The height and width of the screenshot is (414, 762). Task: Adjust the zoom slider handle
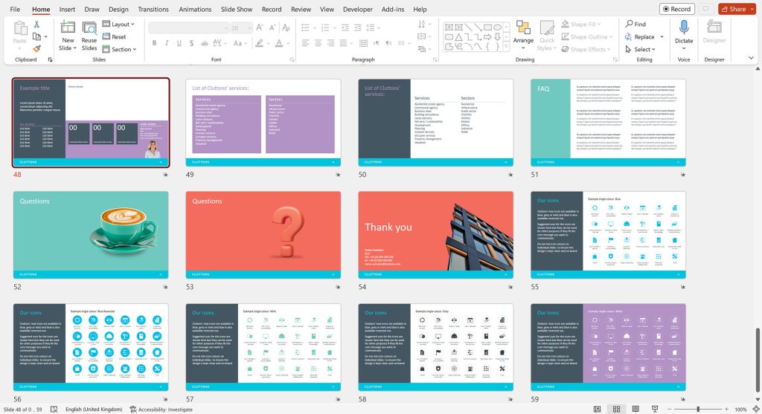pos(698,409)
